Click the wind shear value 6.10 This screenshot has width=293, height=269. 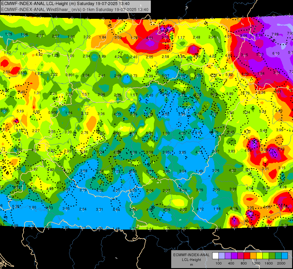coord(276,54)
